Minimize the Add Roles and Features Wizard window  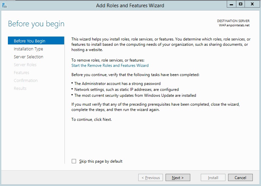coord(231,4)
